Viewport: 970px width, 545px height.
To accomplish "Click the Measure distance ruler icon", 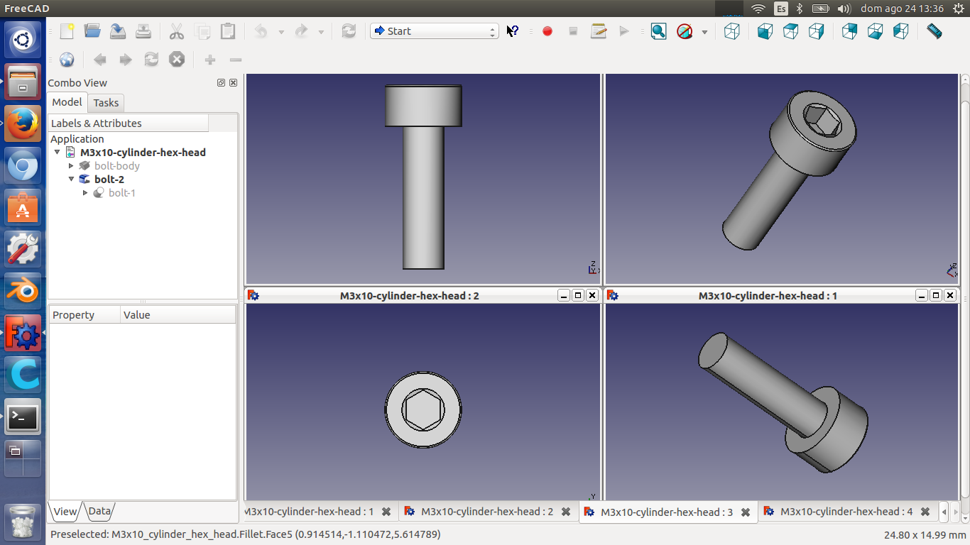I will pyautogui.click(x=934, y=31).
